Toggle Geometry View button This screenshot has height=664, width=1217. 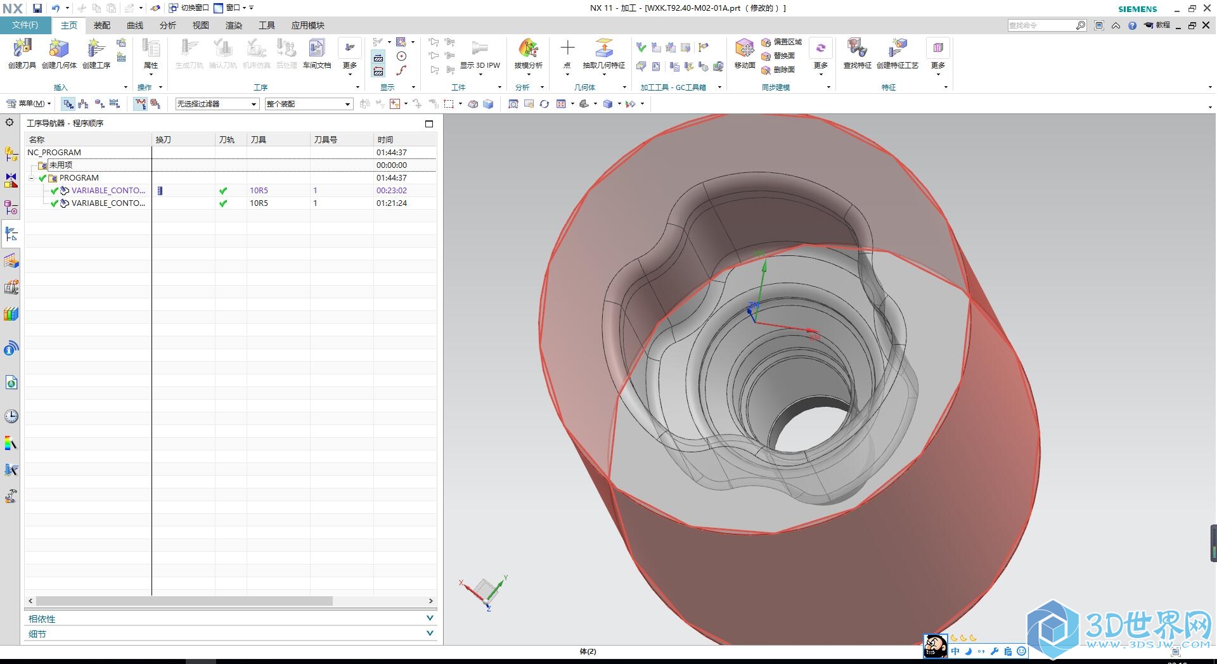click(x=100, y=104)
